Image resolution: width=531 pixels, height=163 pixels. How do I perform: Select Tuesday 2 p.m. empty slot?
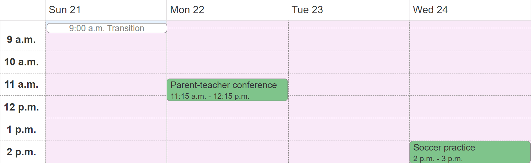[349, 152]
